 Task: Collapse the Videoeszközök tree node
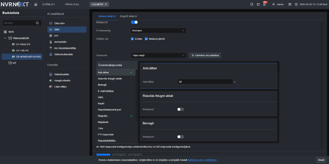tap(5, 38)
